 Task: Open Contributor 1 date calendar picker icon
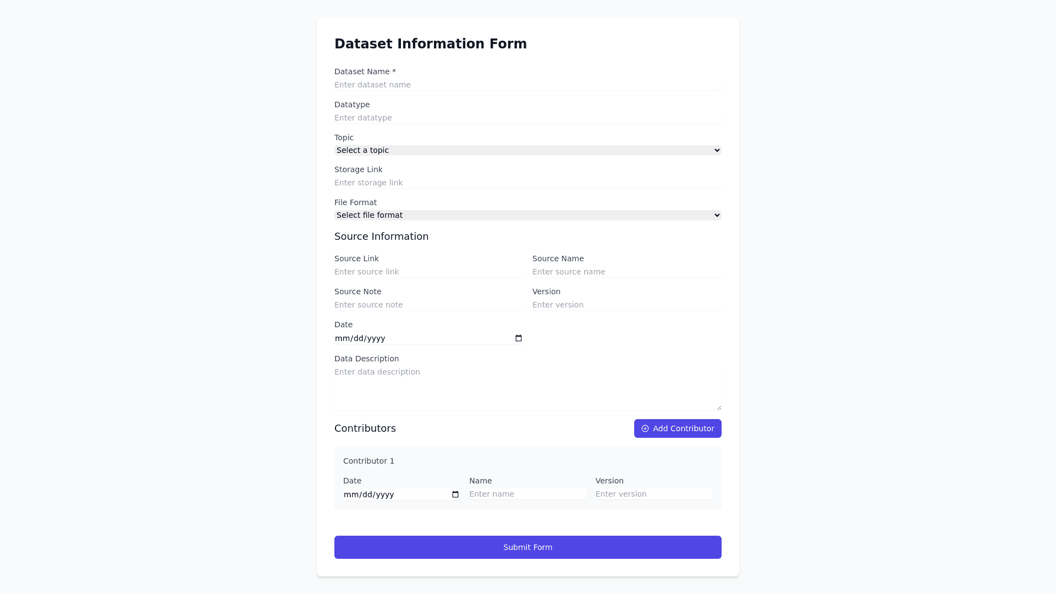pyautogui.click(x=455, y=494)
